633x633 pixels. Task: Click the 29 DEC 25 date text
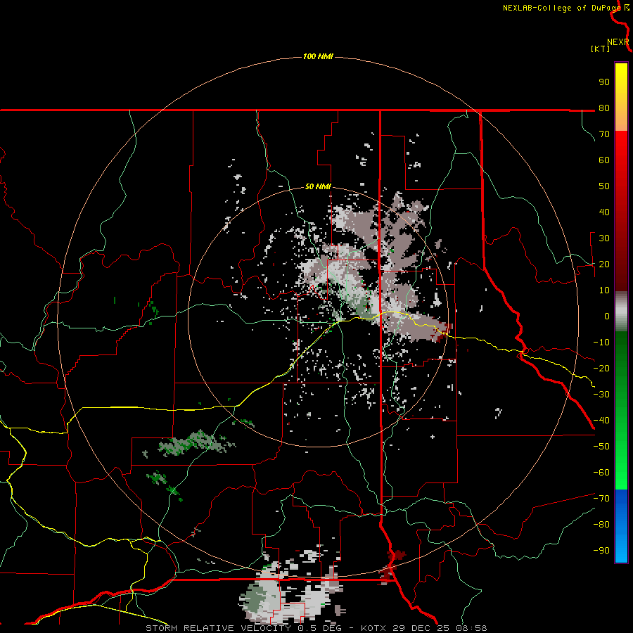[x=421, y=628]
